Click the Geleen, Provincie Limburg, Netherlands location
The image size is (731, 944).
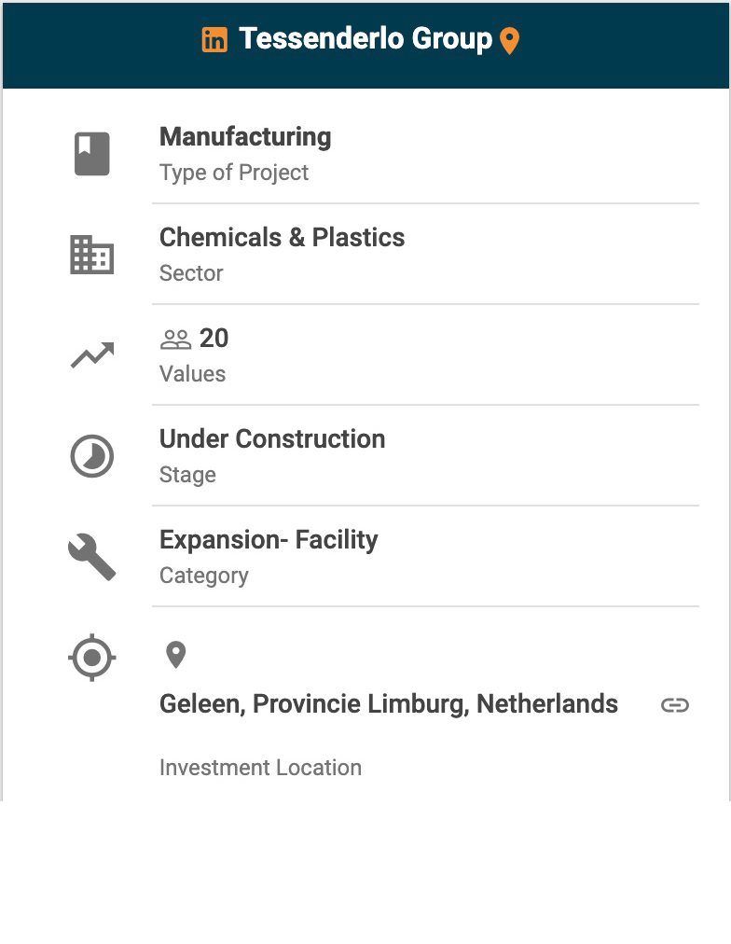pyautogui.click(x=389, y=704)
